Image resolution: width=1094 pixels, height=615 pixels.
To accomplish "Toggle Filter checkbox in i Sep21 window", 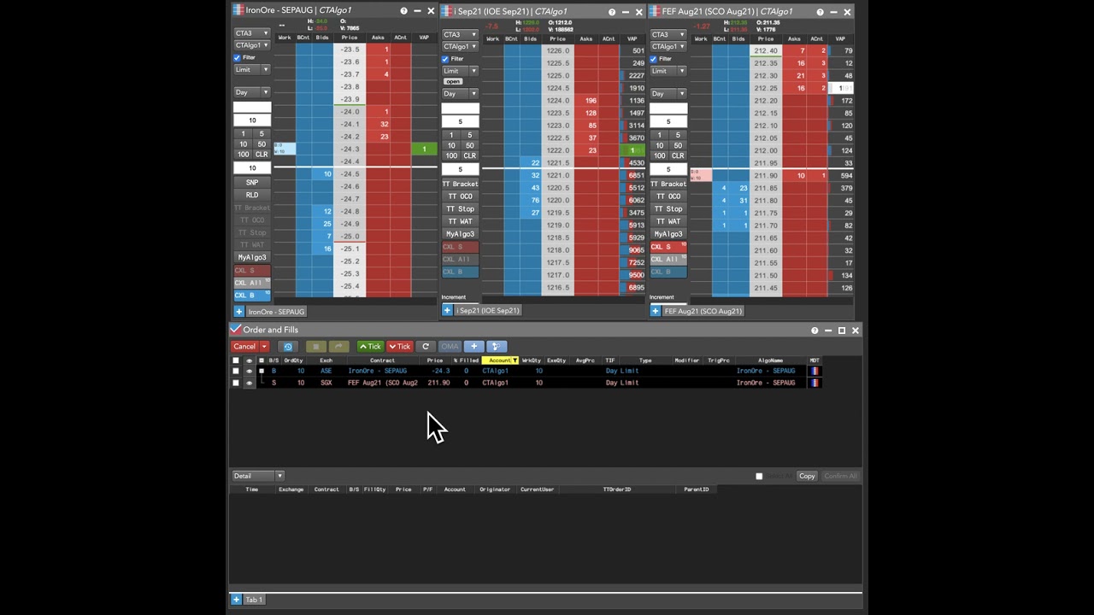I will [445, 59].
